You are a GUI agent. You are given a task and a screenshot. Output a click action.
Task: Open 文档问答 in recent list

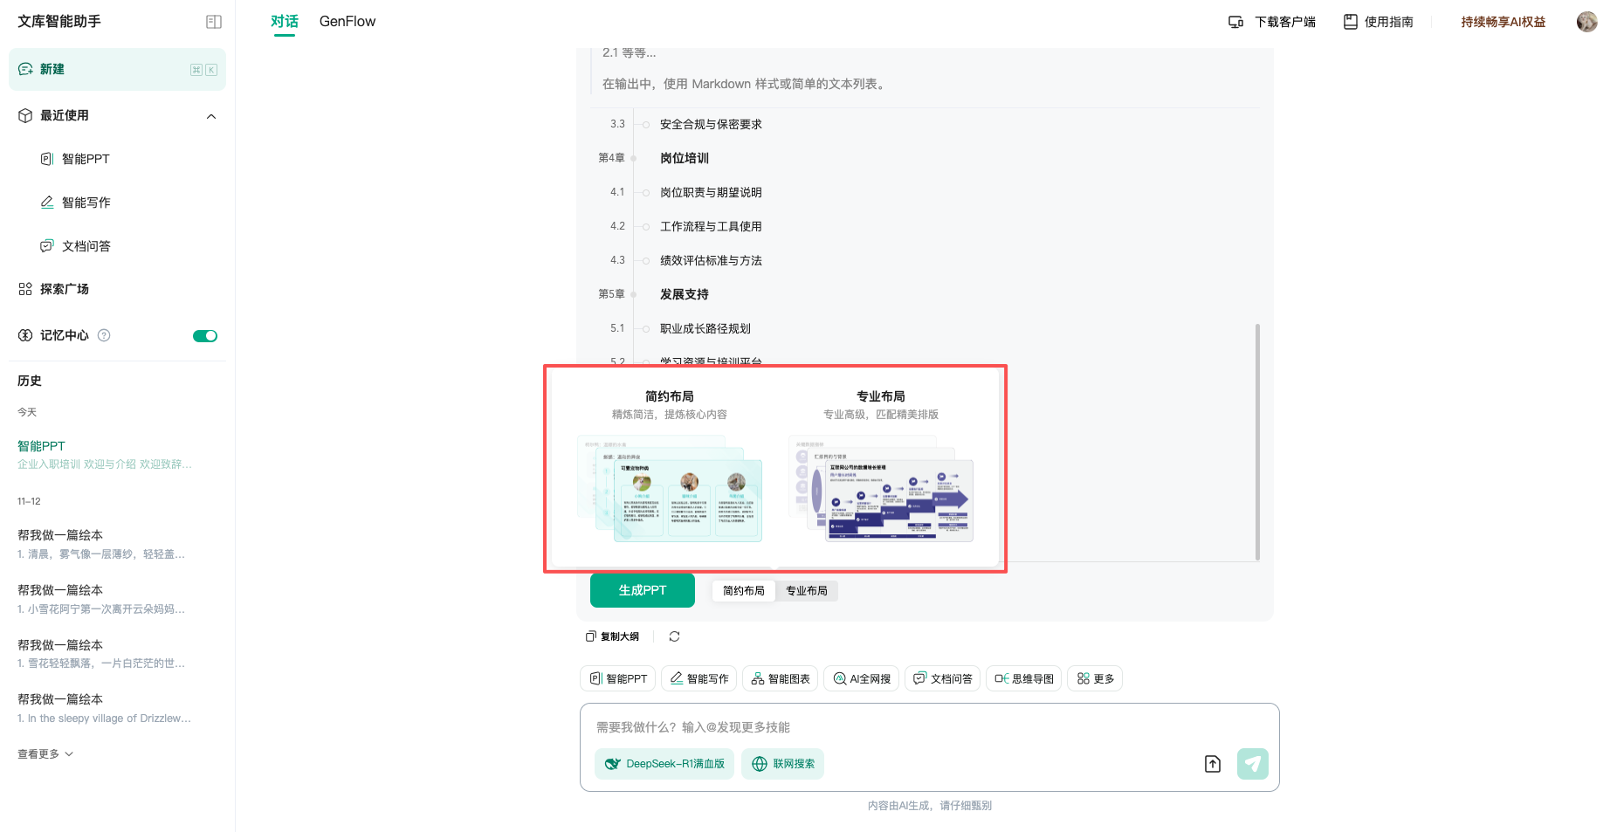click(86, 246)
